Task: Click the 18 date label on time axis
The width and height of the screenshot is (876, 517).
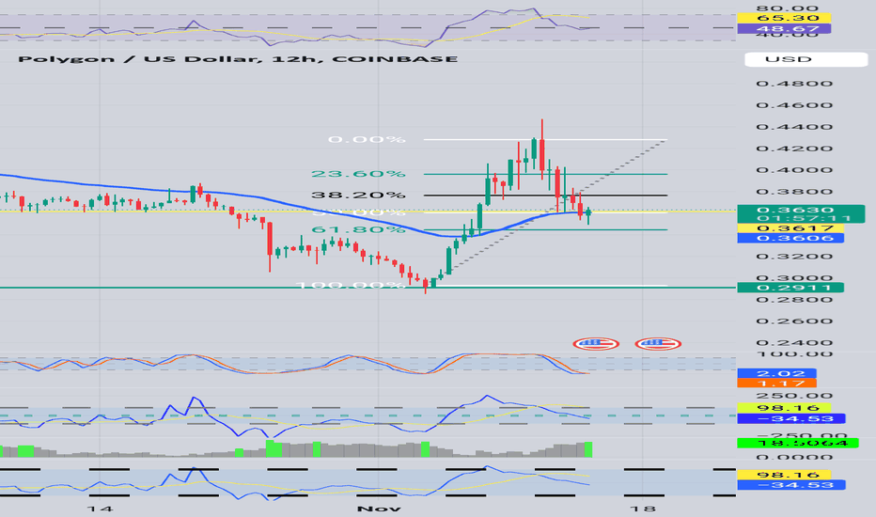Action: click(x=643, y=509)
